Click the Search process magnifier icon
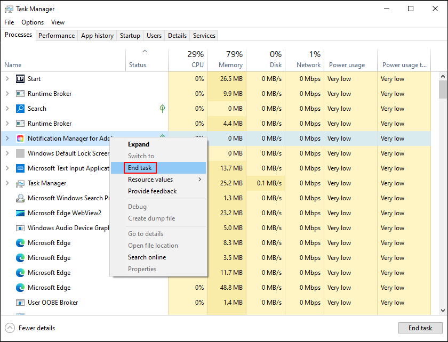This screenshot has width=448, height=342. [x=20, y=109]
